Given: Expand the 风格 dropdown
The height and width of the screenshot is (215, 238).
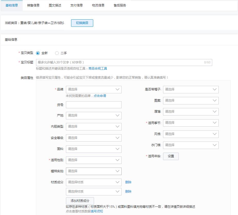Looking at the screenshot, I should click(x=191, y=134).
